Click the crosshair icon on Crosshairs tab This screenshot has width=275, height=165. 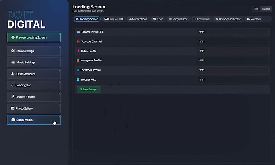pos(195,19)
